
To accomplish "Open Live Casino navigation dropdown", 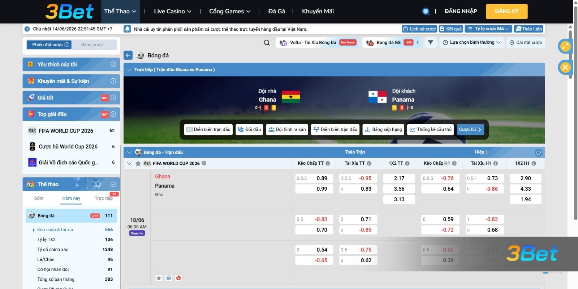I will [173, 11].
